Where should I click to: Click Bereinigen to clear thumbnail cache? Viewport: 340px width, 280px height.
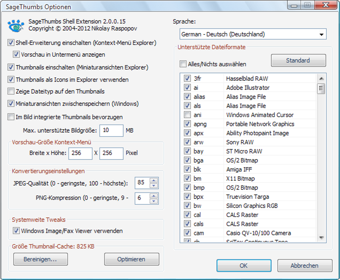pyautogui.click(x=41, y=259)
